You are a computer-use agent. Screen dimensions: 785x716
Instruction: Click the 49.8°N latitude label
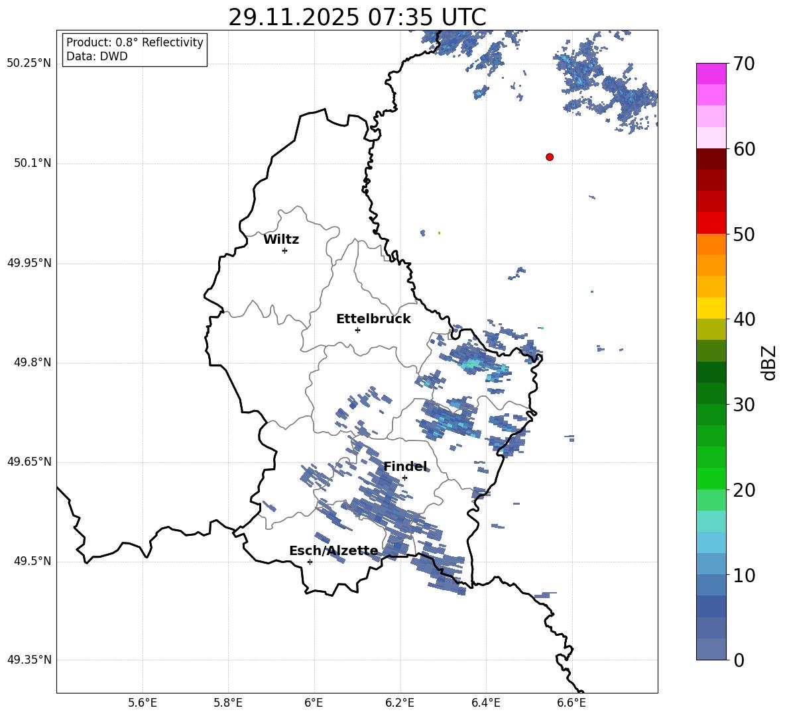[x=32, y=362]
